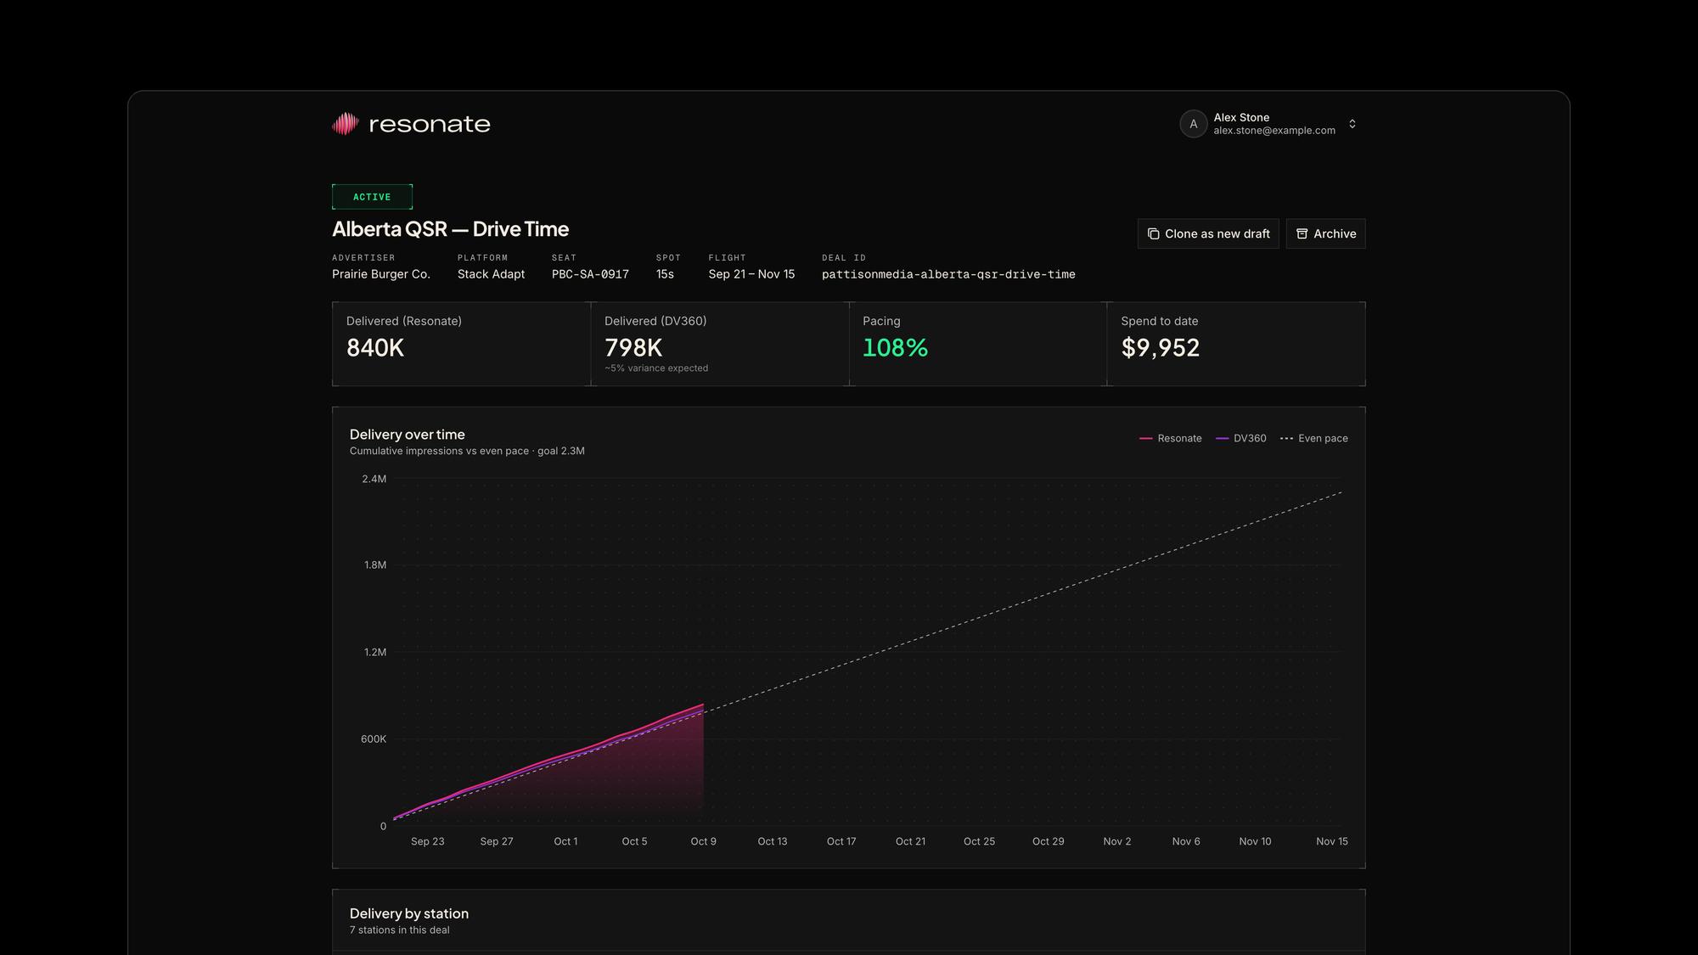Click the ~5% variance expected note
The height and width of the screenshot is (955, 1698).
tap(656, 368)
